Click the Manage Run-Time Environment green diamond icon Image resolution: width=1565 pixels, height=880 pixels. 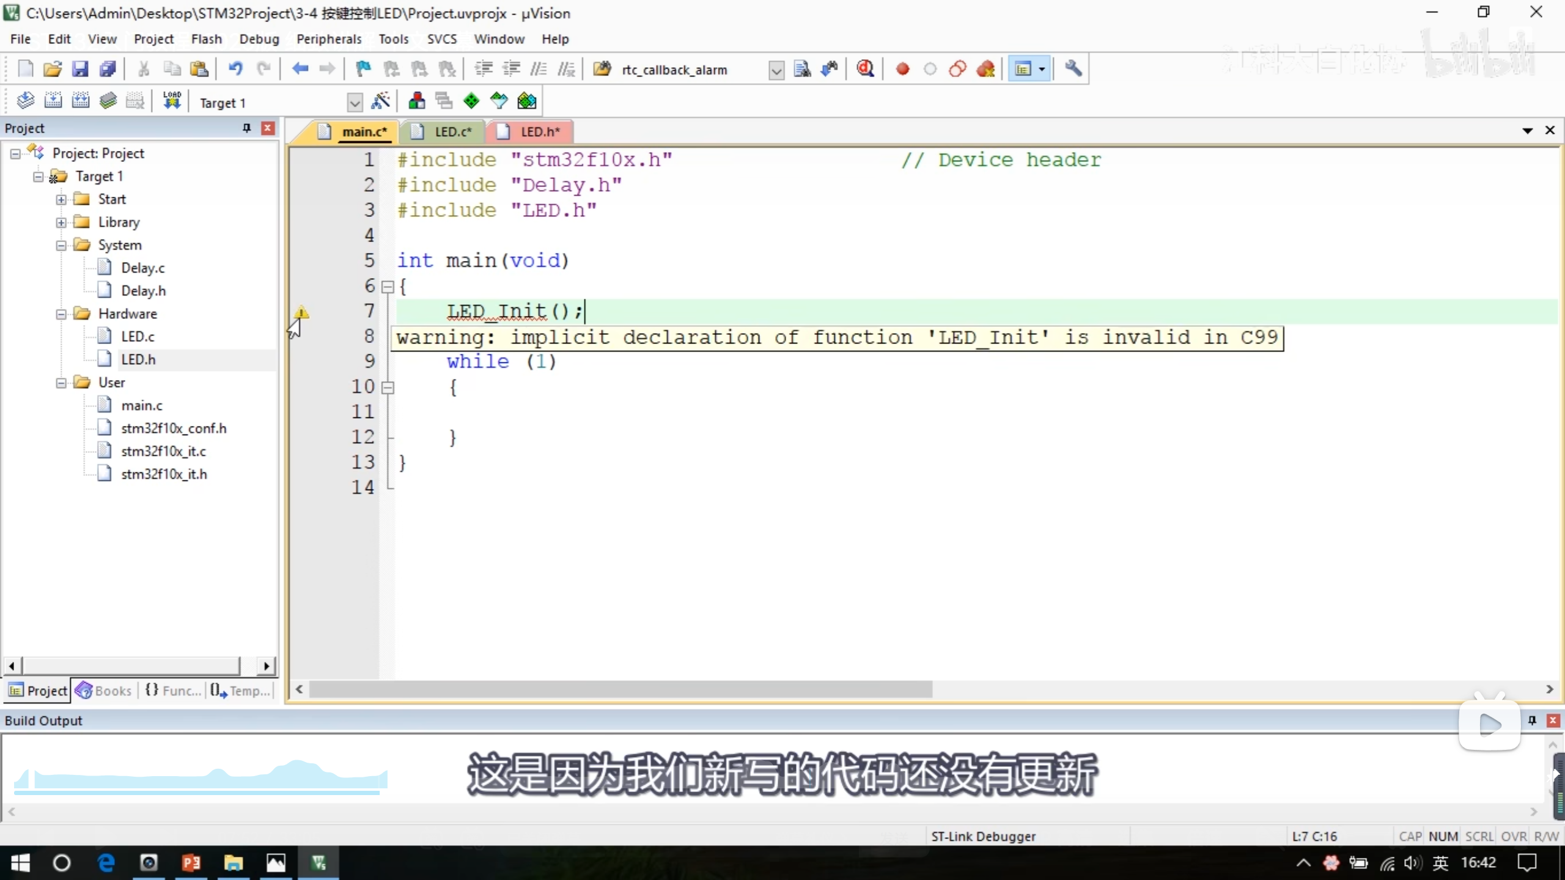pos(471,101)
